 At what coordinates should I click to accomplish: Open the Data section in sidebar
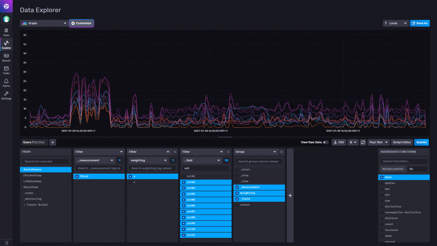pyautogui.click(x=6, y=31)
